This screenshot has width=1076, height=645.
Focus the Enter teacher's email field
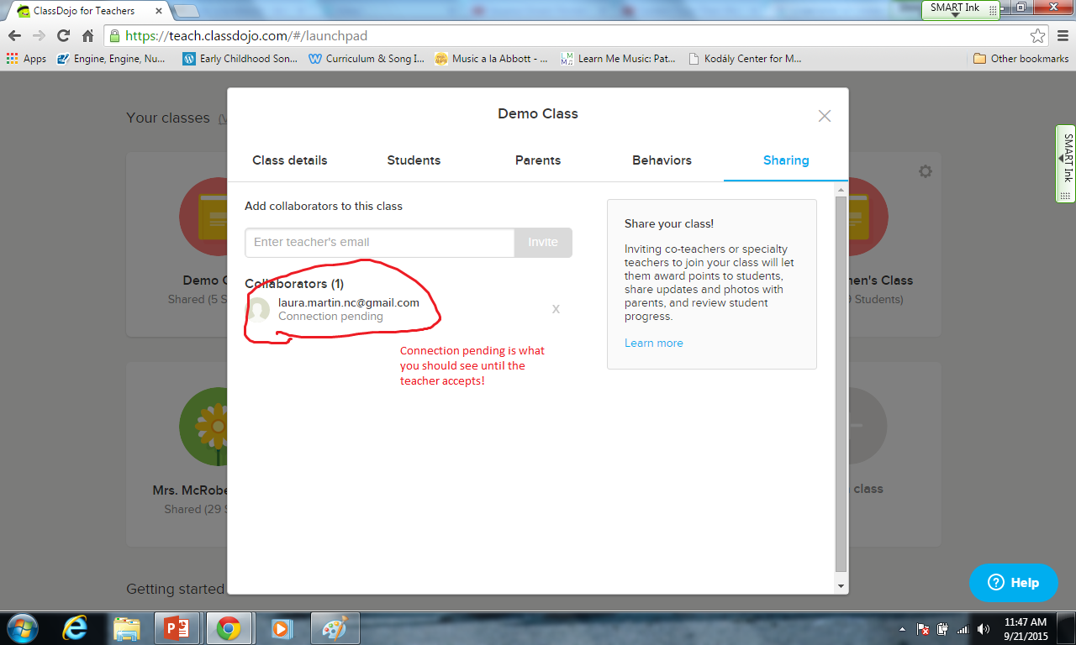pyautogui.click(x=380, y=242)
